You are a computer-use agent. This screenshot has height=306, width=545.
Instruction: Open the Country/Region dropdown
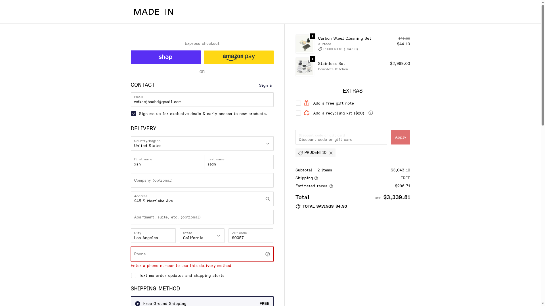coord(202,144)
